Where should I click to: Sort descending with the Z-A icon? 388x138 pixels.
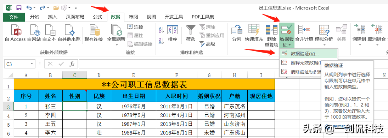[x=161, y=41]
